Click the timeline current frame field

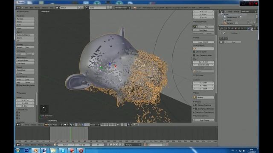click(x=98, y=144)
